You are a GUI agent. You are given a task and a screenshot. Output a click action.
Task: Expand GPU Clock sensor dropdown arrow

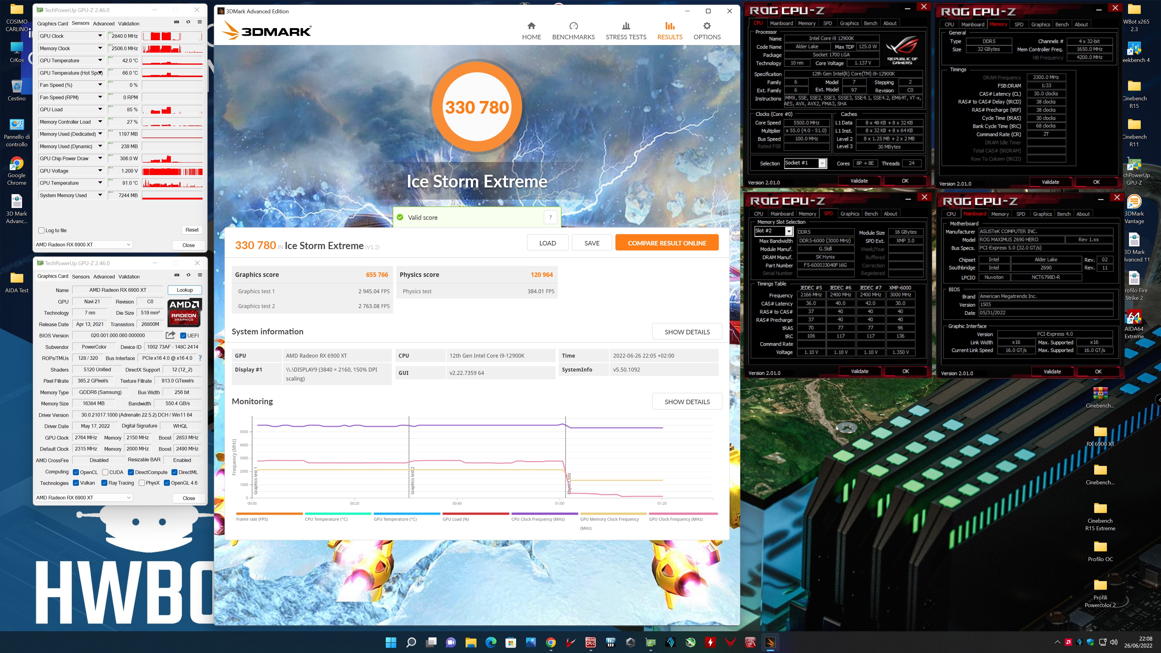(100, 36)
